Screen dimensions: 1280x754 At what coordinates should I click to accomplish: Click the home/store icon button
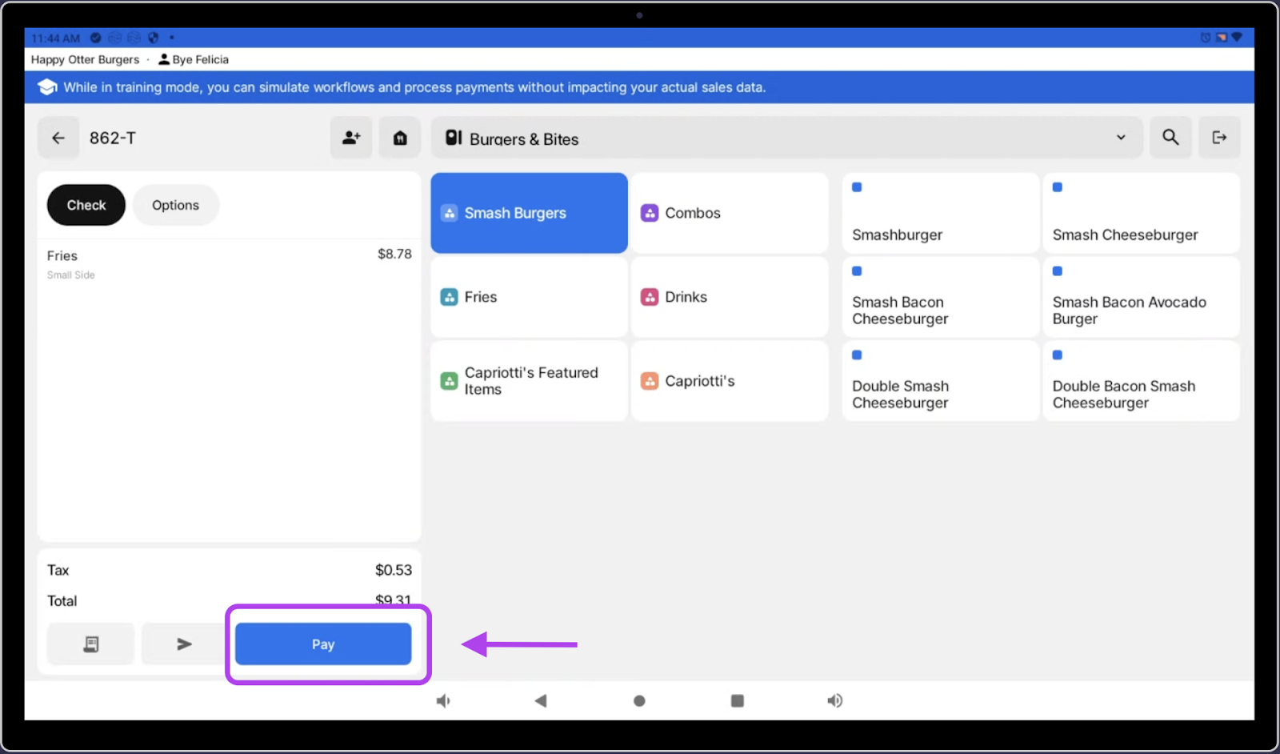[x=400, y=138]
